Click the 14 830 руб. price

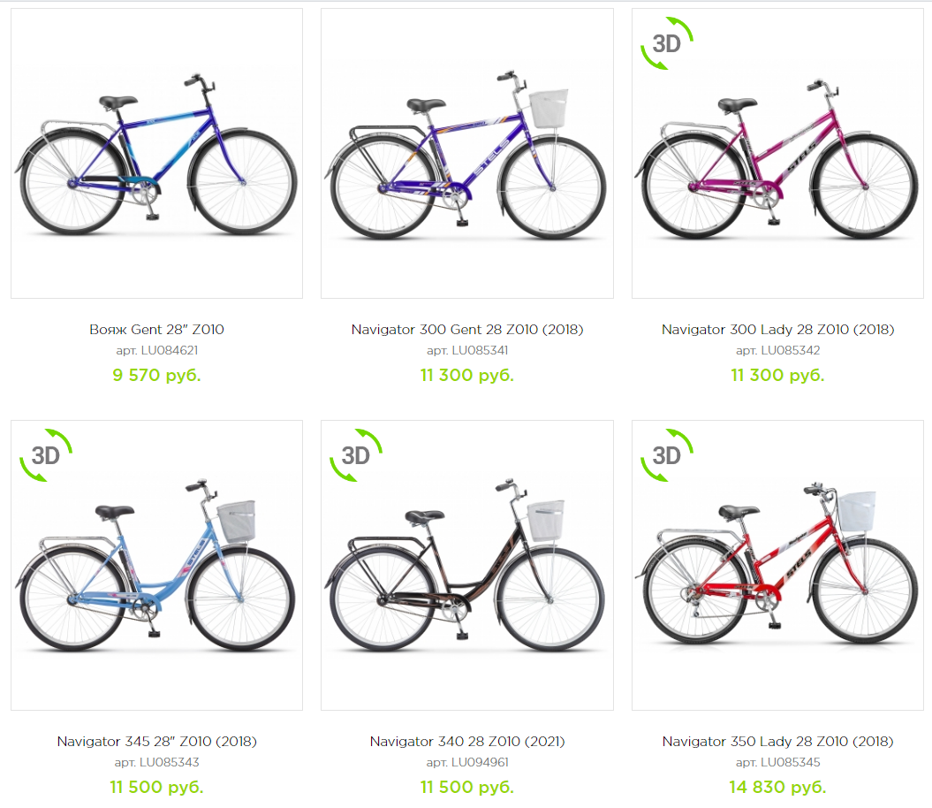point(777,787)
